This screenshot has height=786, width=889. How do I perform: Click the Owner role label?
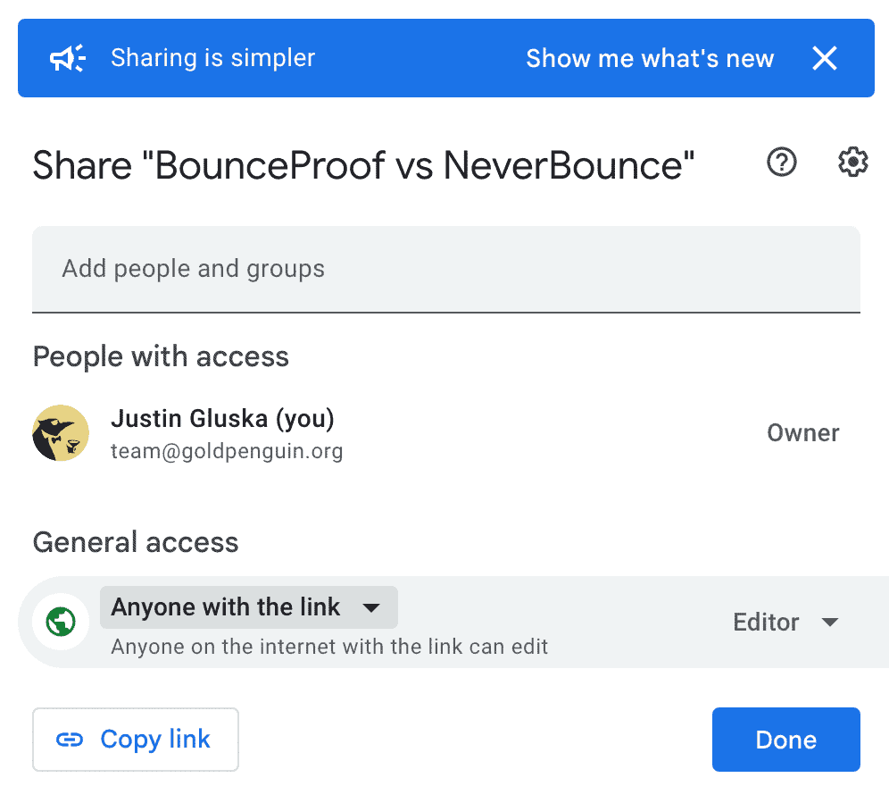[802, 433]
